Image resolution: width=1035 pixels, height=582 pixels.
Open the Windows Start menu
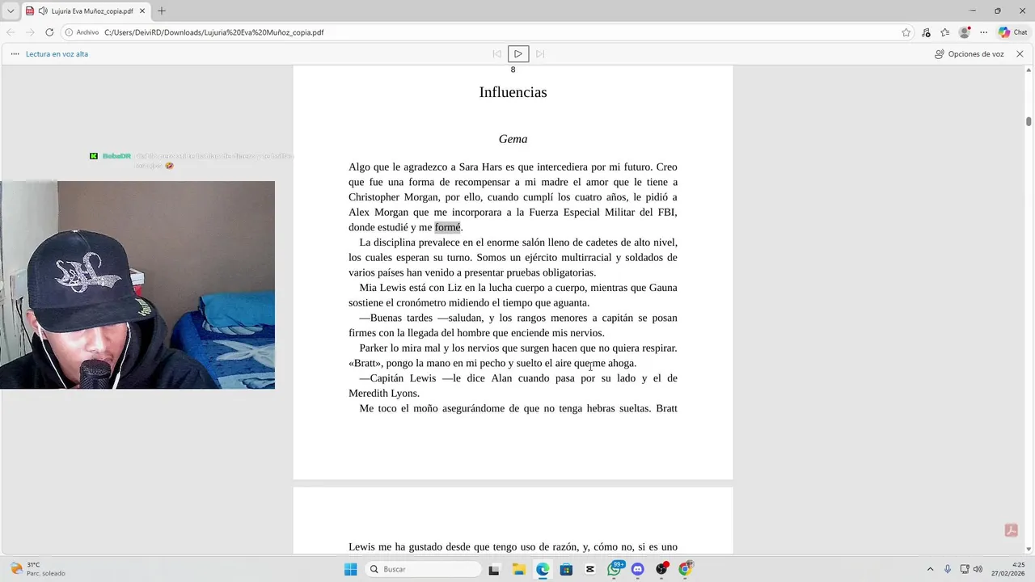(x=350, y=569)
